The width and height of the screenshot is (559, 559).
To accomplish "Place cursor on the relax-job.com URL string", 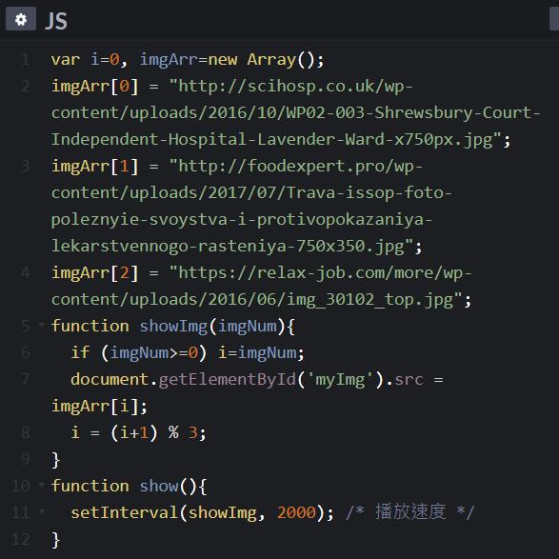I will point(261,287).
